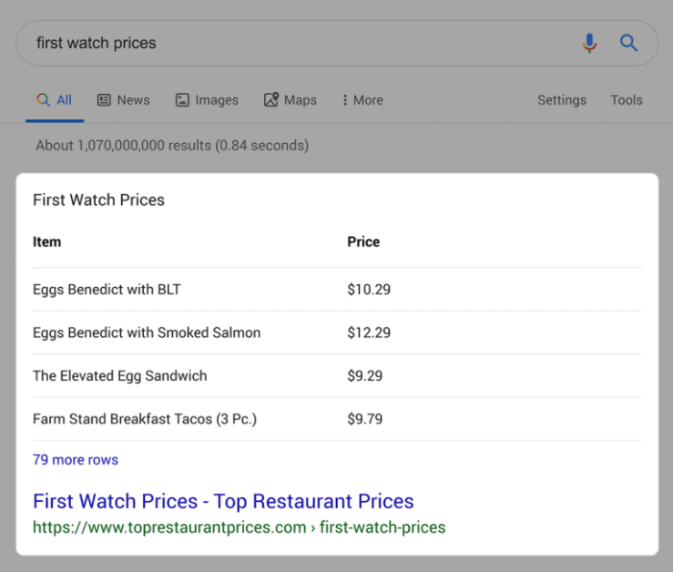Click the 'First Watch Prices' snippet heading
The width and height of the screenshot is (673, 572).
tap(98, 200)
